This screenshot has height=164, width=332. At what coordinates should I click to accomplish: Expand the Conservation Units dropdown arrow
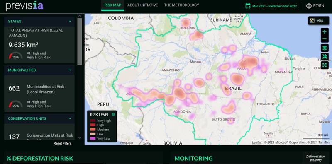click(70, 118)
